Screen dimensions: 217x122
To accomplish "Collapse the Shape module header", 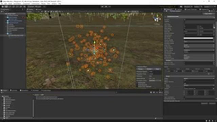I will (x=190, y=76).
